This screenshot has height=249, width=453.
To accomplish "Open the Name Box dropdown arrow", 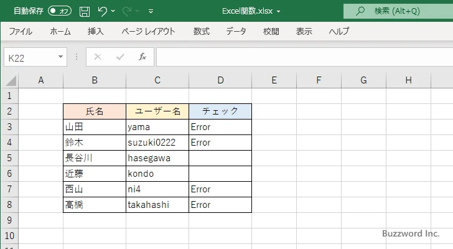I will tap(60, 57).
